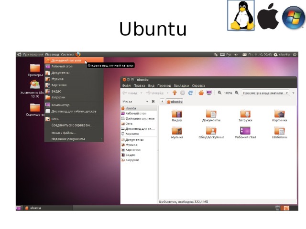
Task: Open the Forward history dropdown arrow
Action: click(x=167, y=93)
